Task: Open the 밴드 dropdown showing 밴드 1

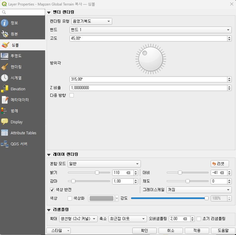Action: [151, 30]
